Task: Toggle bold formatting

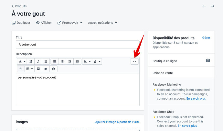Action: coord(31,61)
